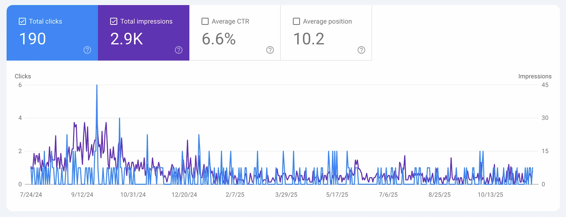The height and width of the screenshot is (217, 566).
Task: Click the 10/13/25 date label
Action: (x=490, y=195)
